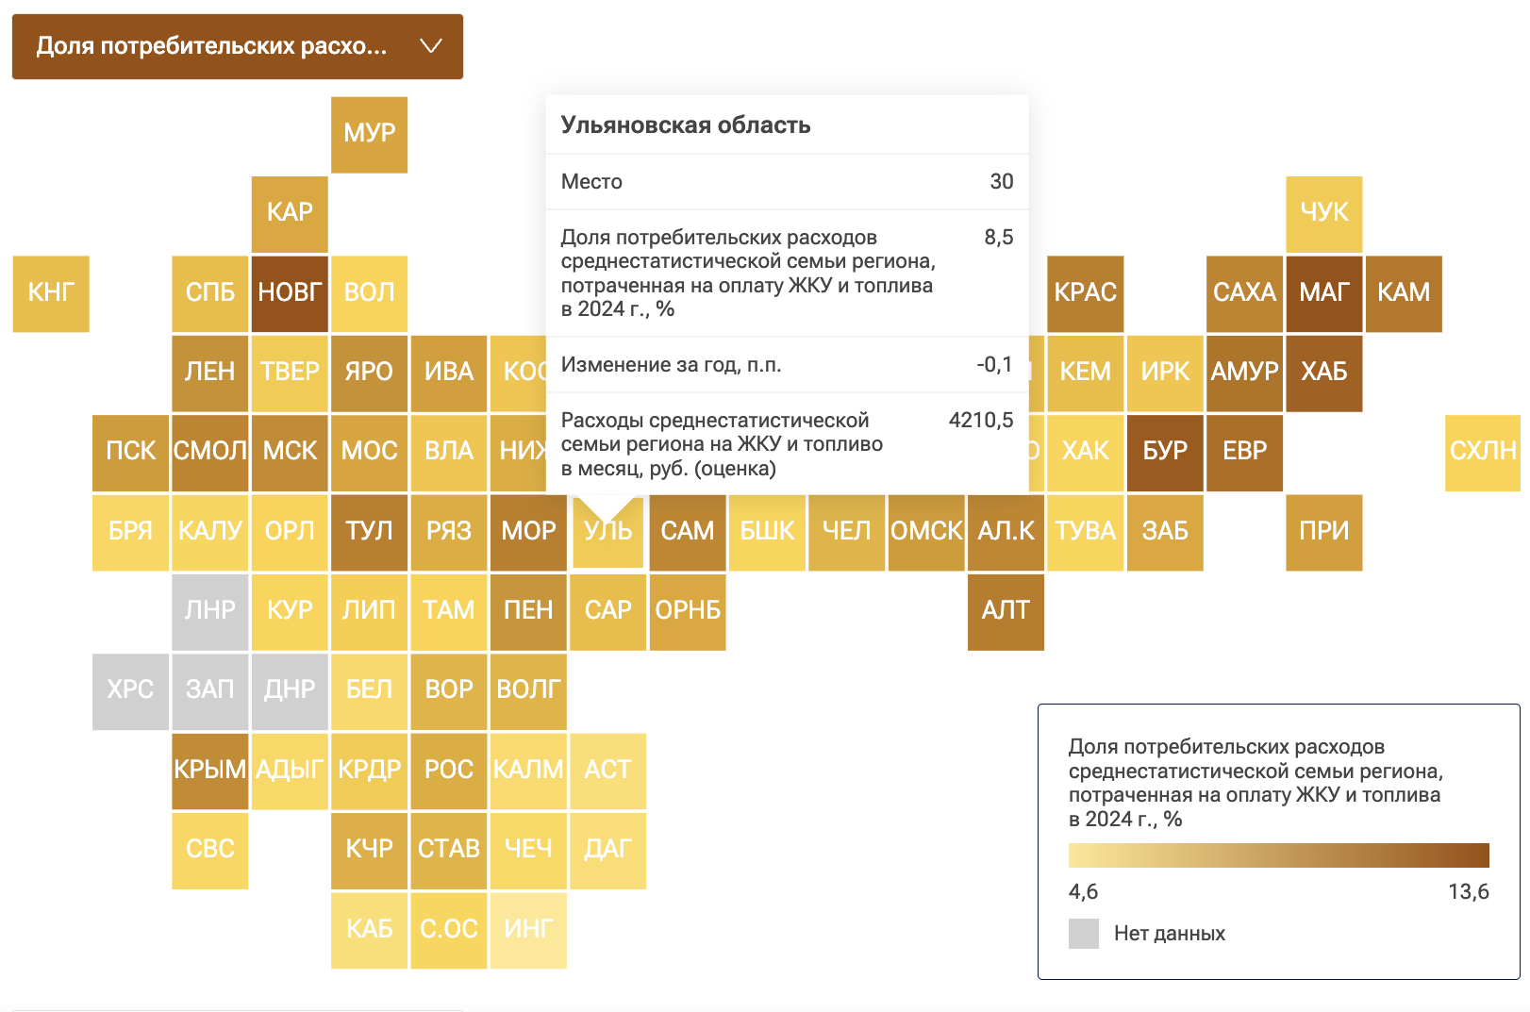Click the dropdown chevron arrow

click(x=431, y=46)
